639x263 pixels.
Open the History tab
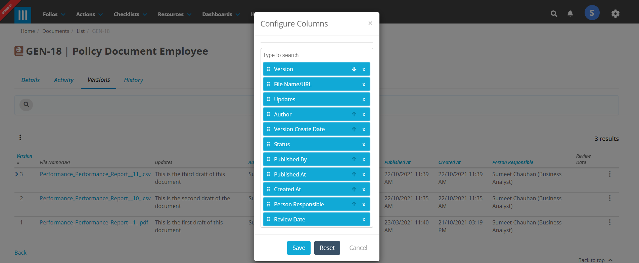pos(133,80)
